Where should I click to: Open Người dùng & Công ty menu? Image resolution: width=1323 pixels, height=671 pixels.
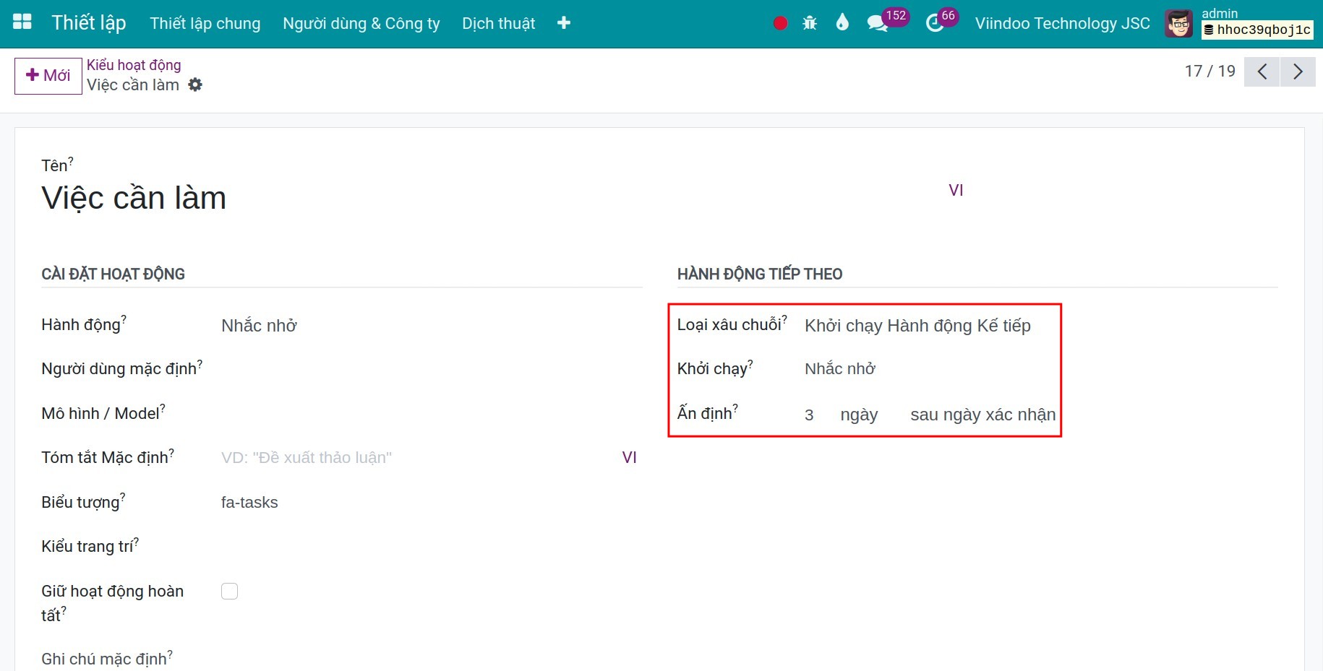point(361,23)
